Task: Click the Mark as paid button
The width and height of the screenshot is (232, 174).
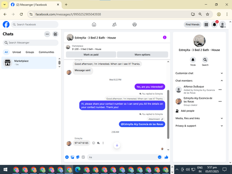Action: point(91,55)
